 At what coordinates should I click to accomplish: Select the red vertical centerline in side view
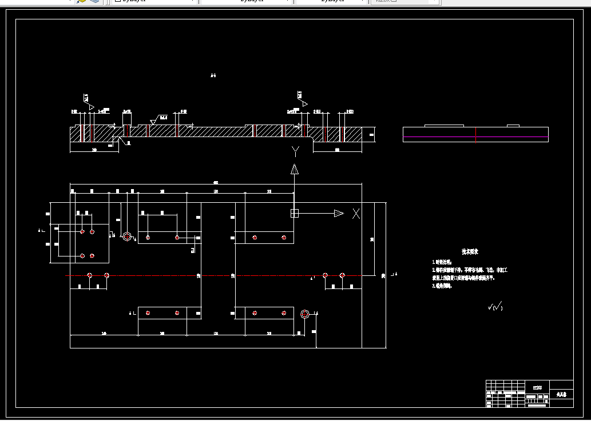(475, 135)
